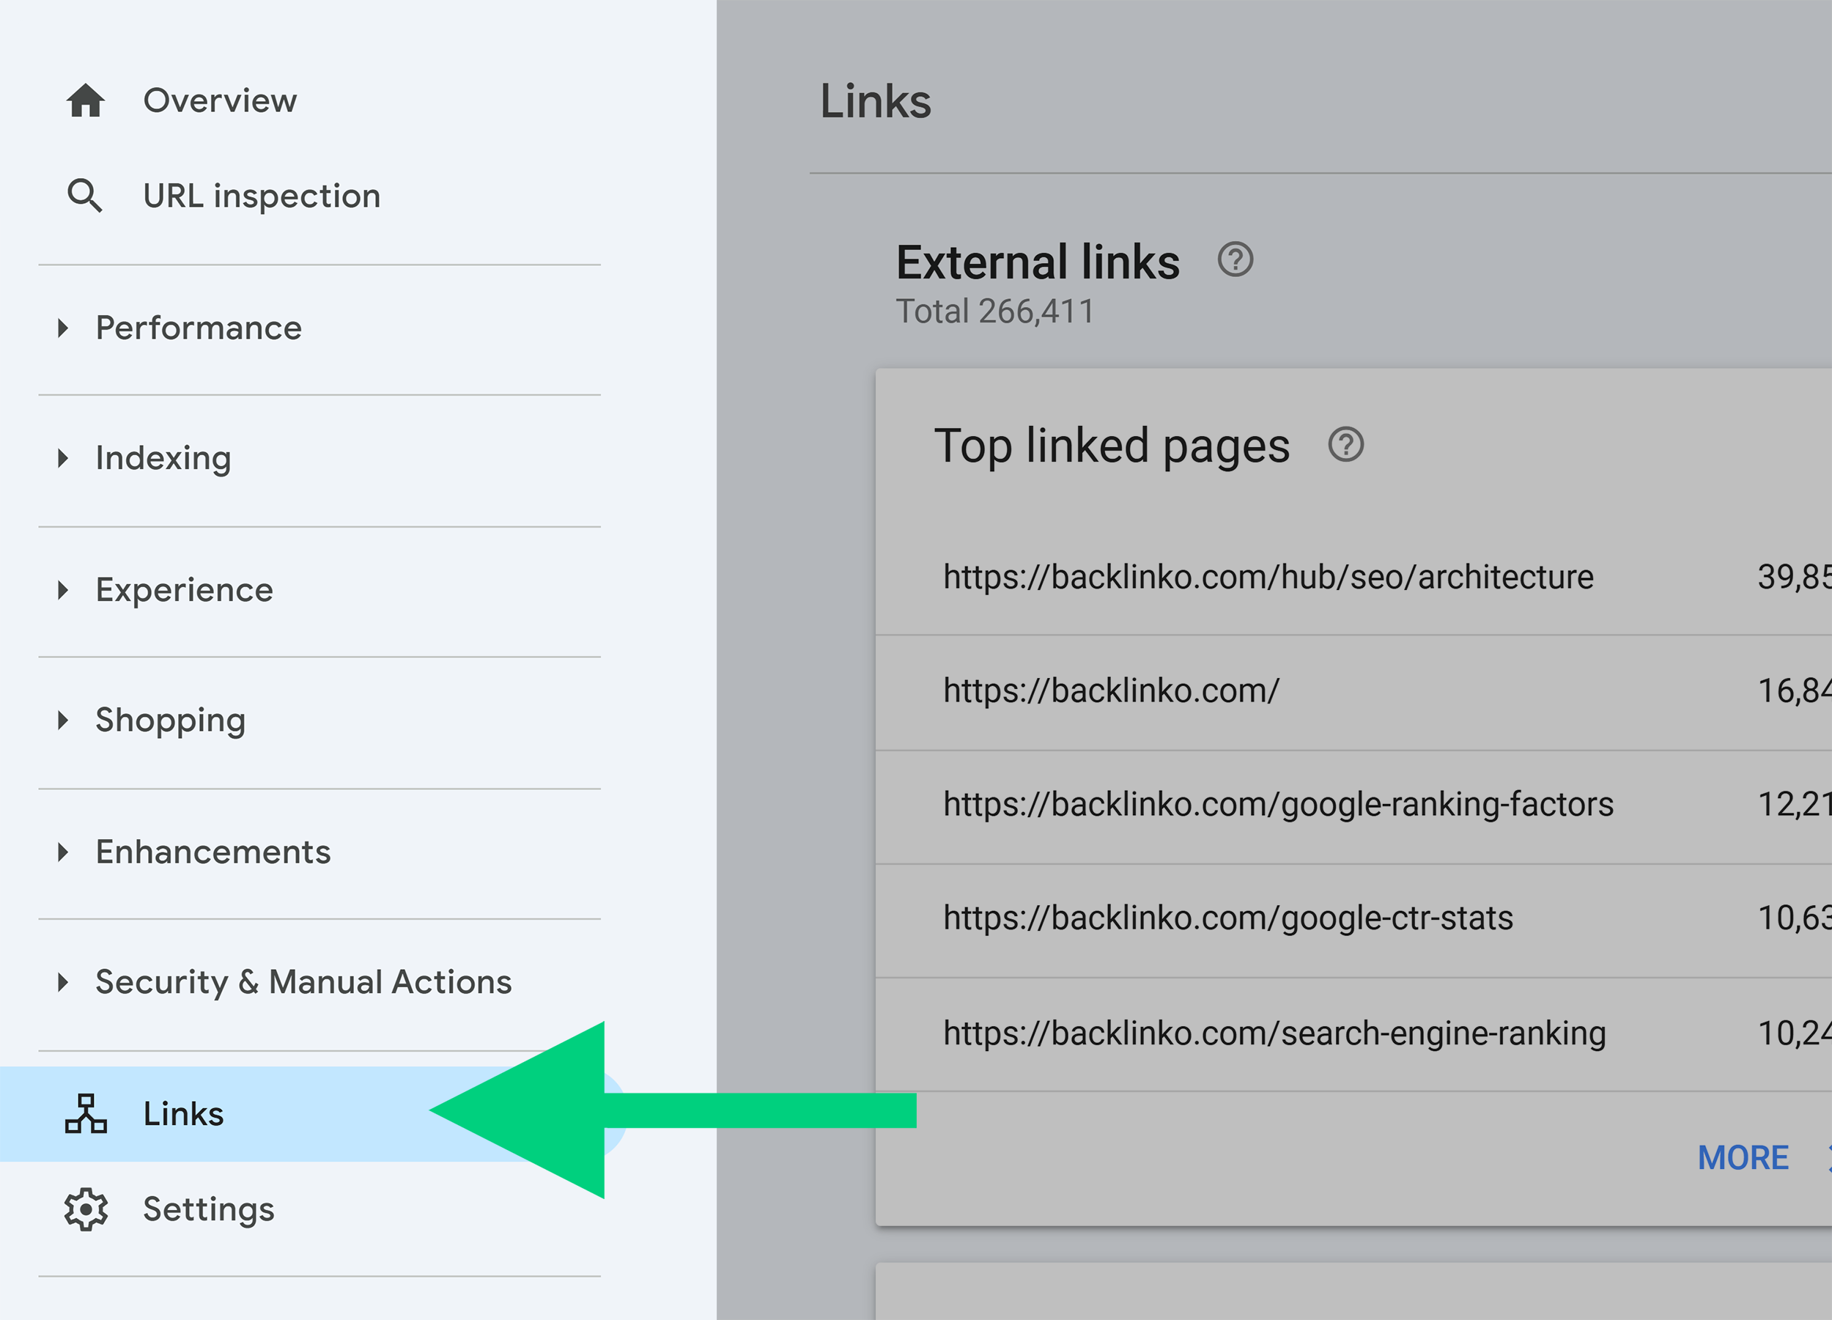Select Security & Manual Actions label
1832x1320 pixels.
pos(303,982)
